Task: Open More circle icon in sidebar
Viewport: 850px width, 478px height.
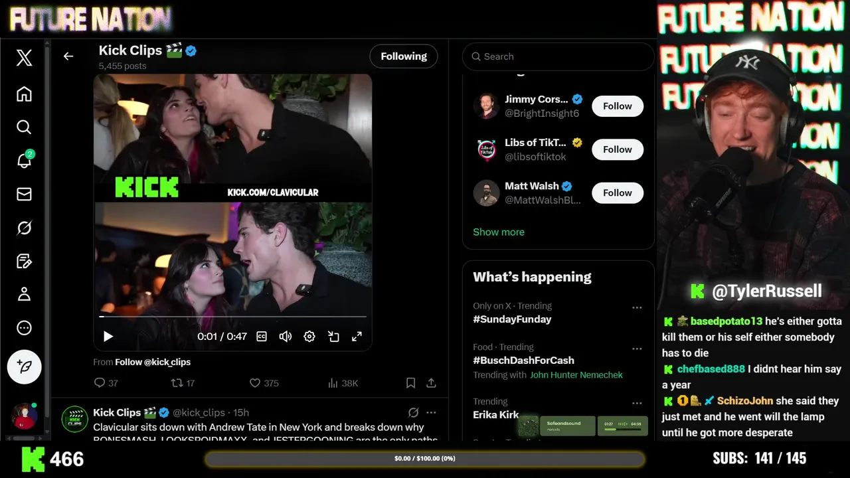Action: tap(24, 327)
